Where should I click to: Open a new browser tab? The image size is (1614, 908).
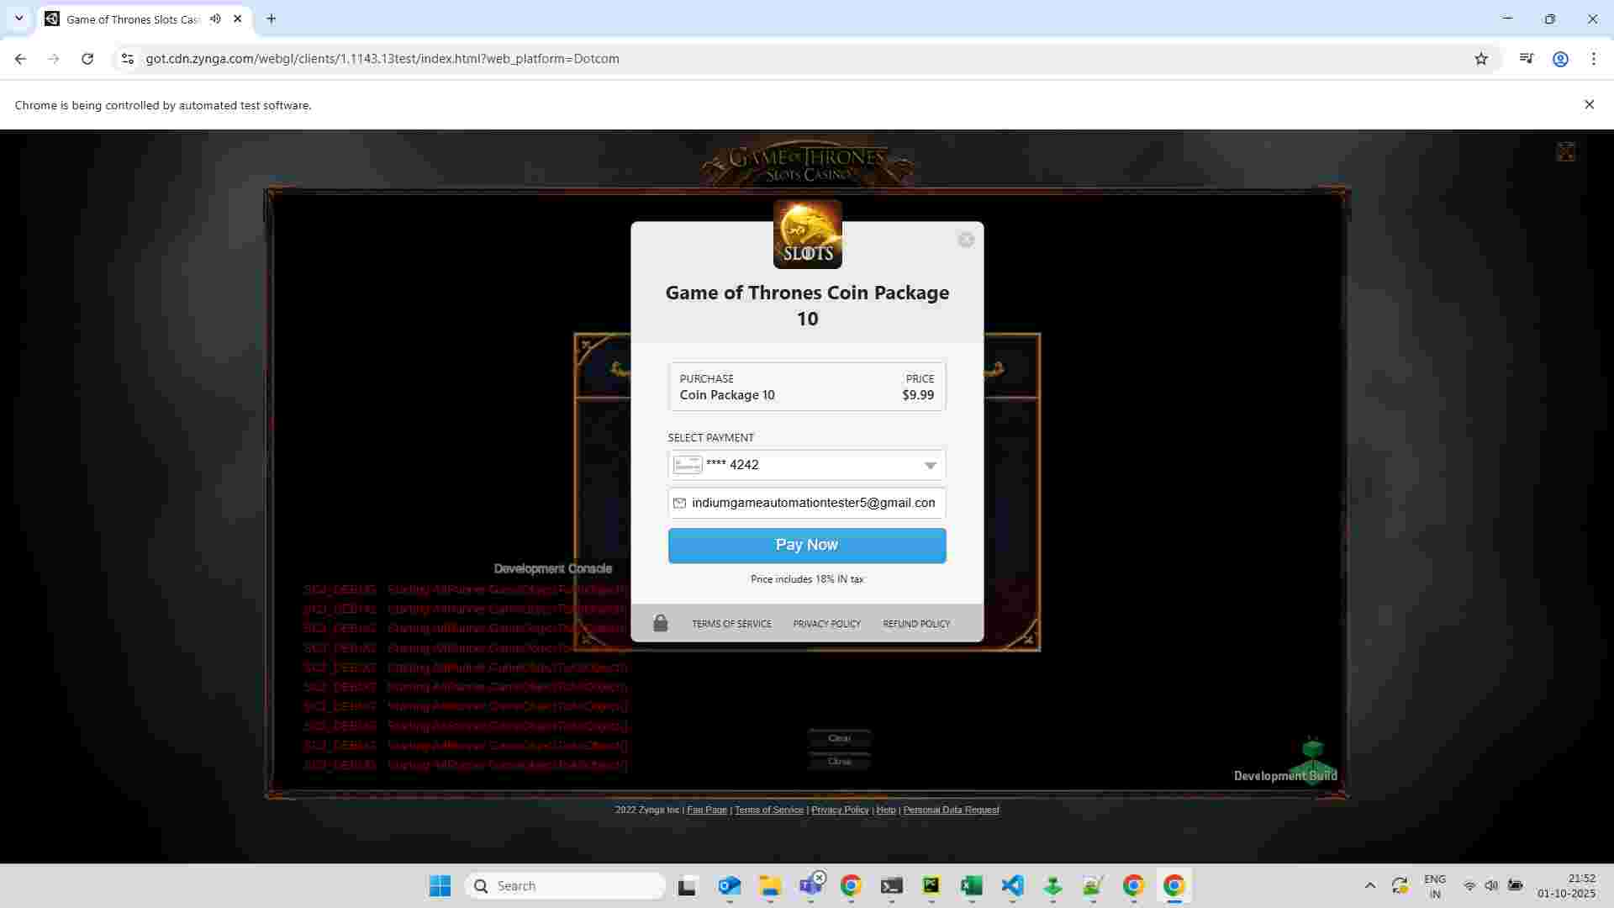coord(271,18)
